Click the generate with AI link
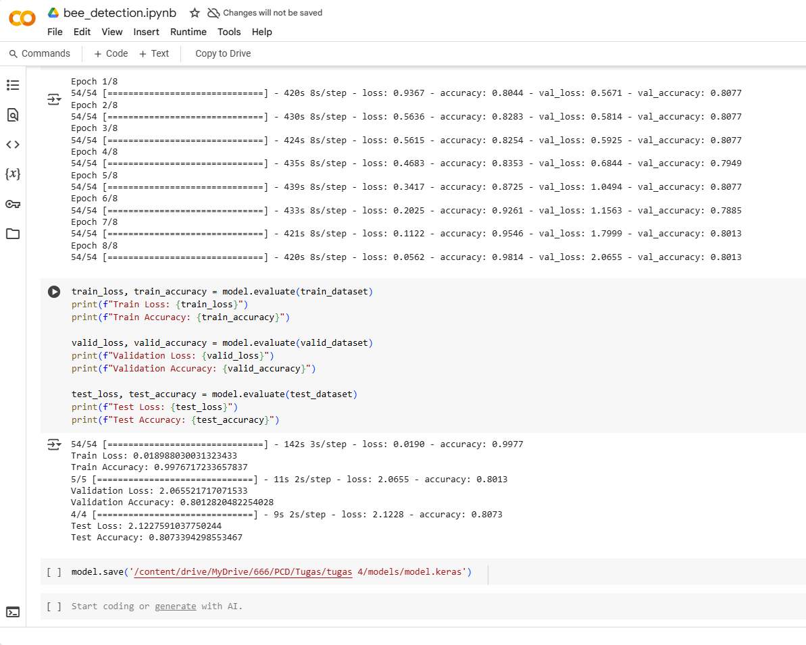 176,607
